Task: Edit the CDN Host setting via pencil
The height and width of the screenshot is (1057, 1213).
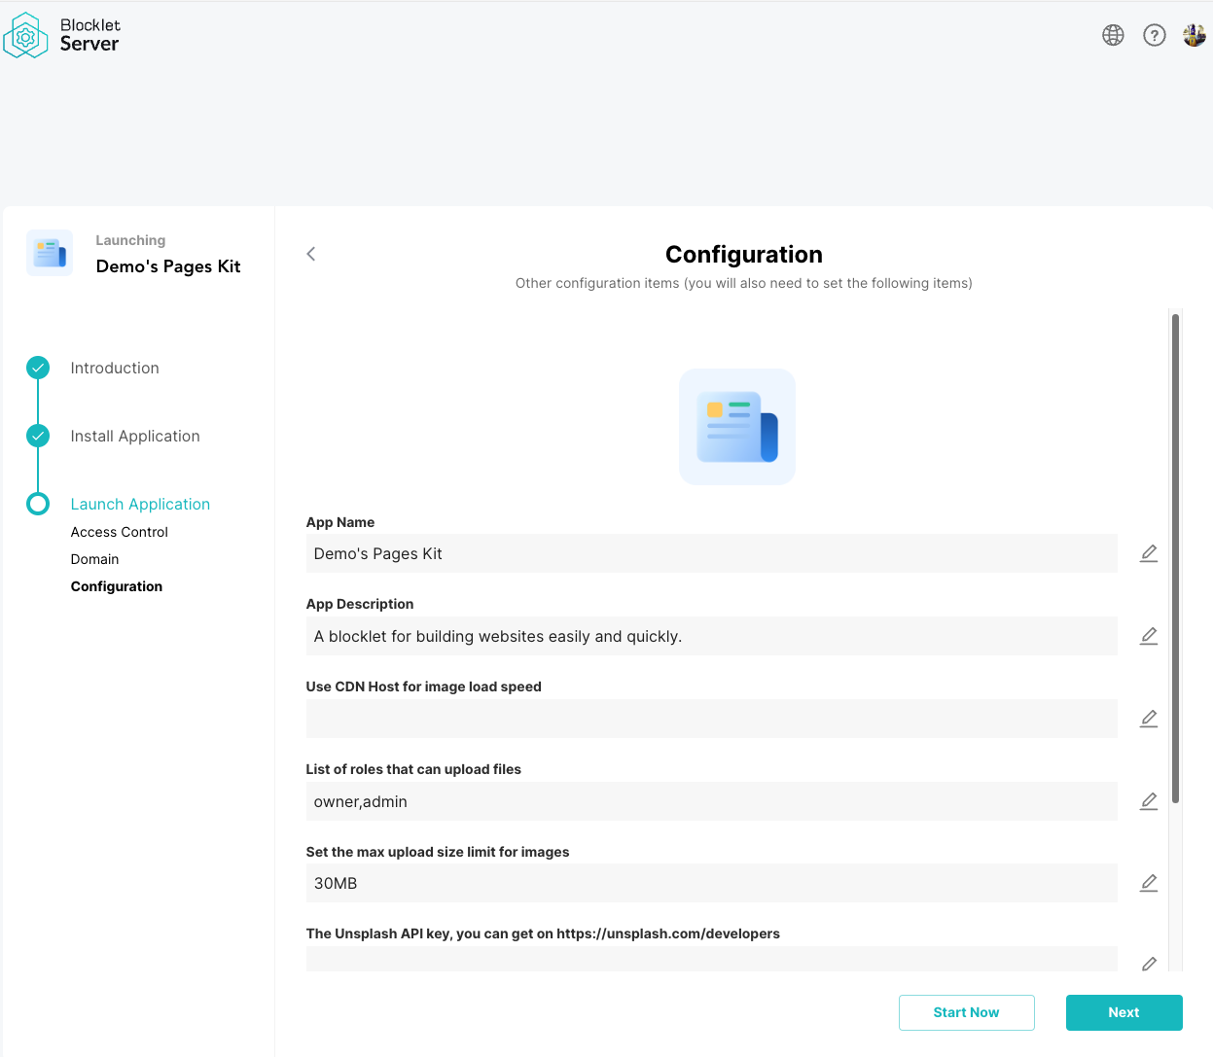Action: [1148, 719]
